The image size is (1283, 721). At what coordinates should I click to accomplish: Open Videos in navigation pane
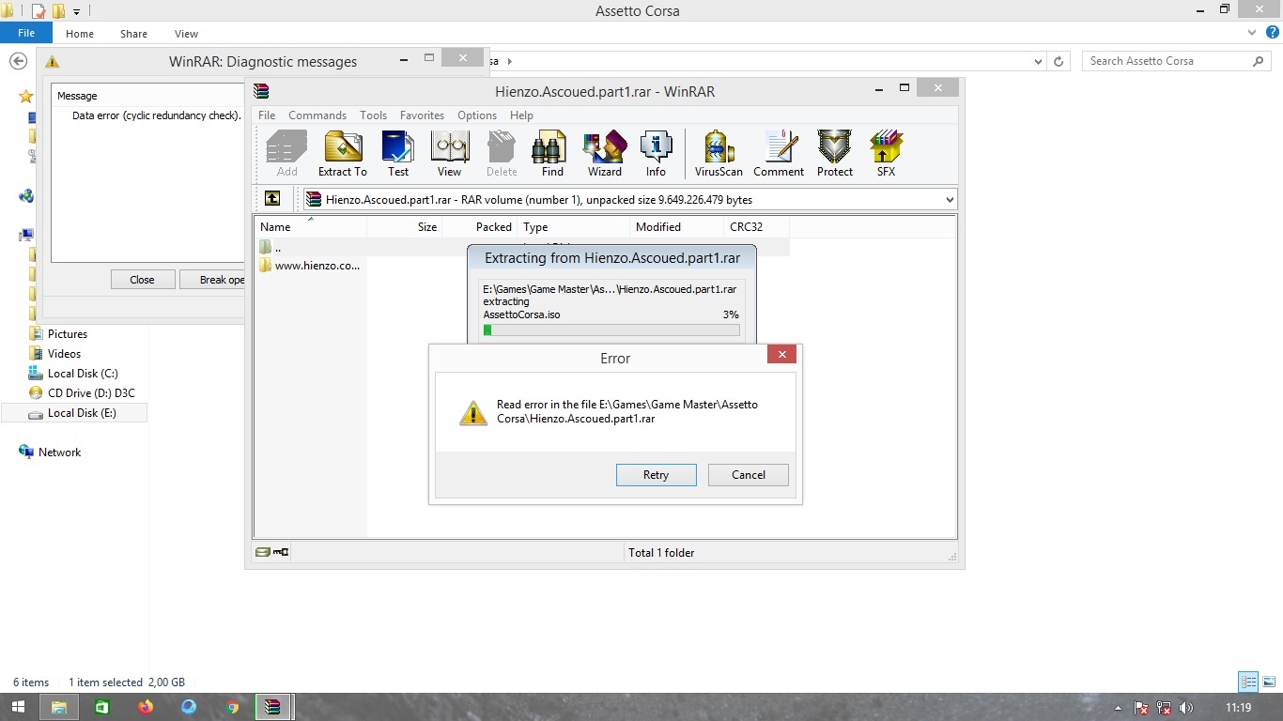tap(56, 354)
